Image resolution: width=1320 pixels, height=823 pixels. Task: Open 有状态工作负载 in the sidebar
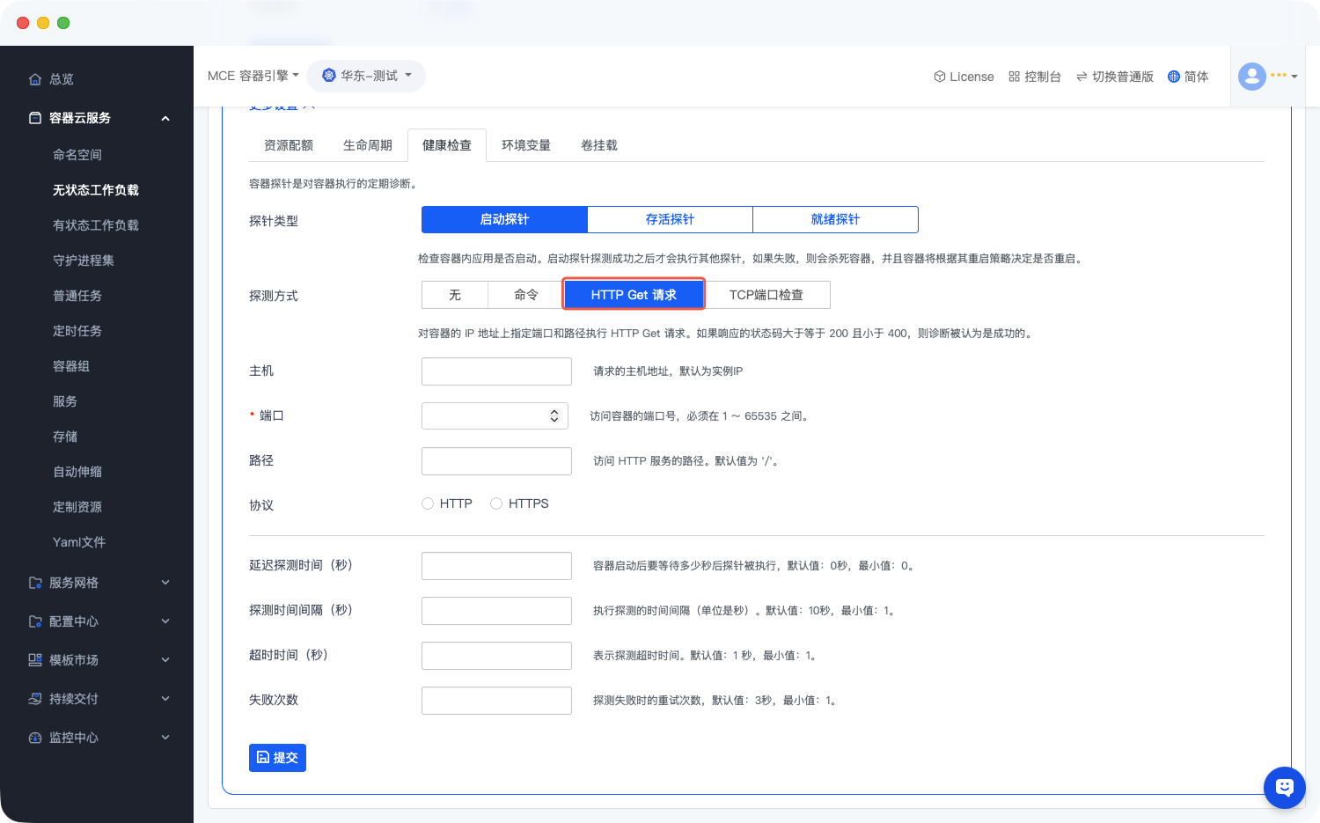96,225
